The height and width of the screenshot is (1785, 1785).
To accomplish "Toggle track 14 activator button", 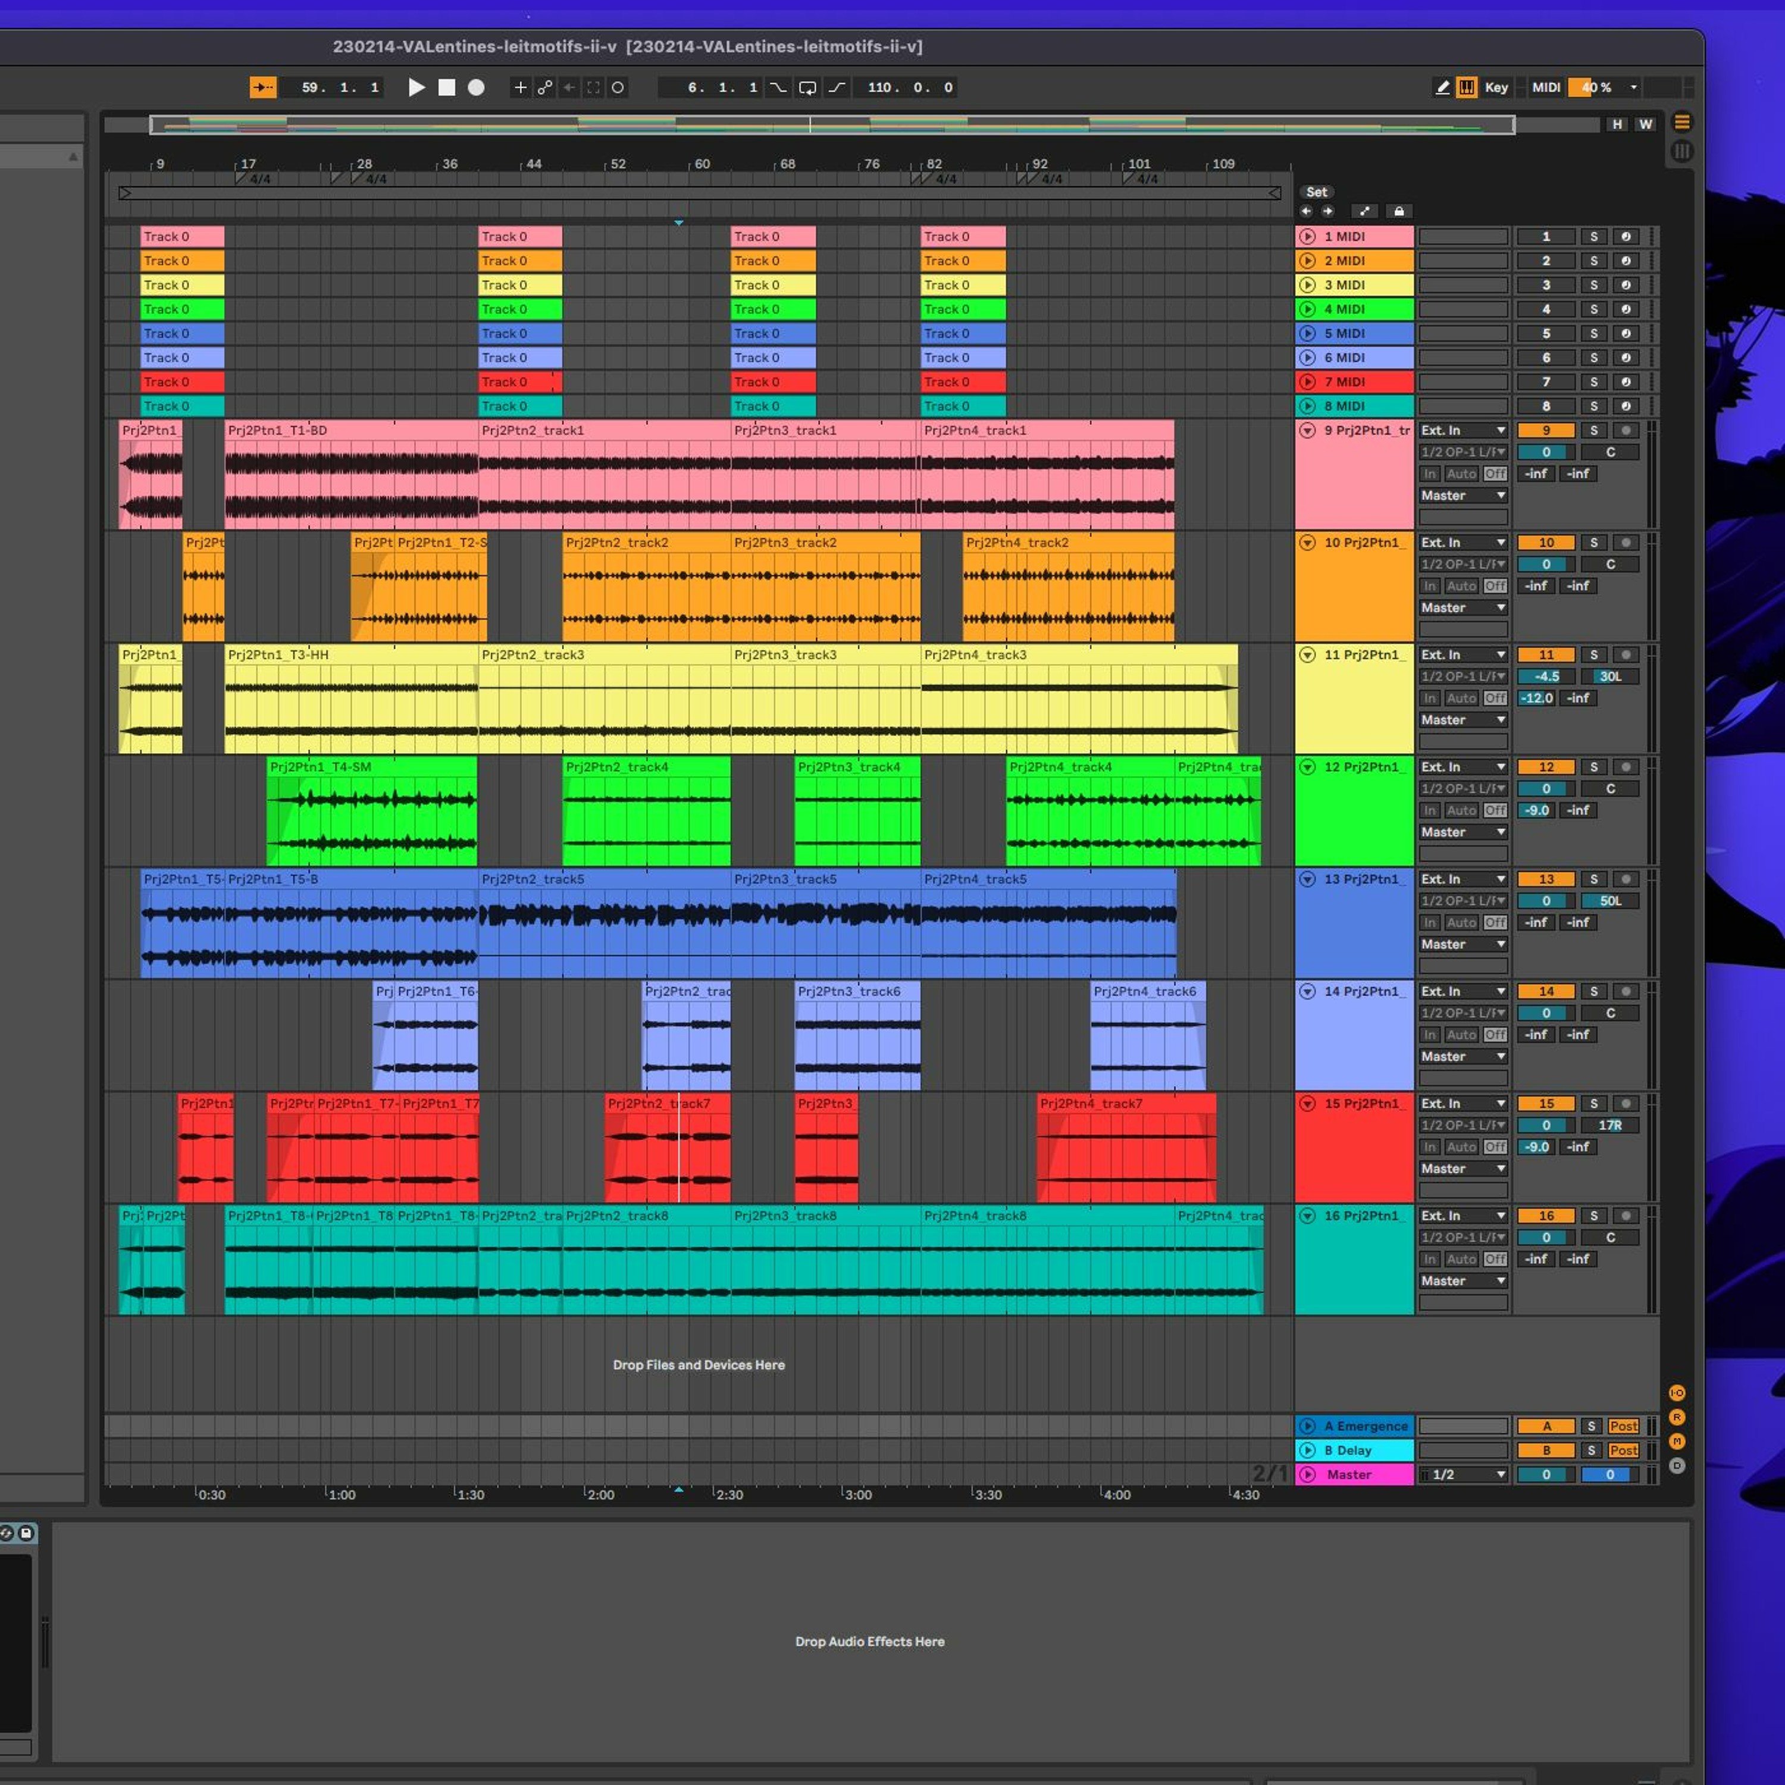I will click(1546, 991).
